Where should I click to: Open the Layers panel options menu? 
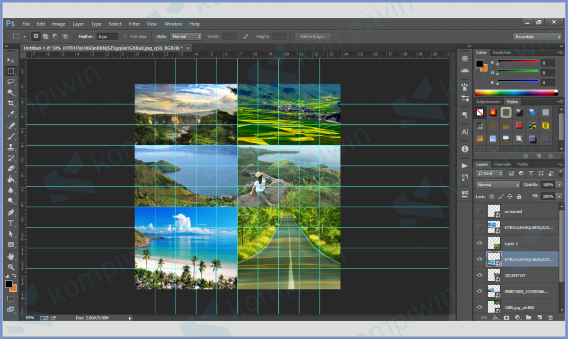pyautogui.click(x=560, y=164)
